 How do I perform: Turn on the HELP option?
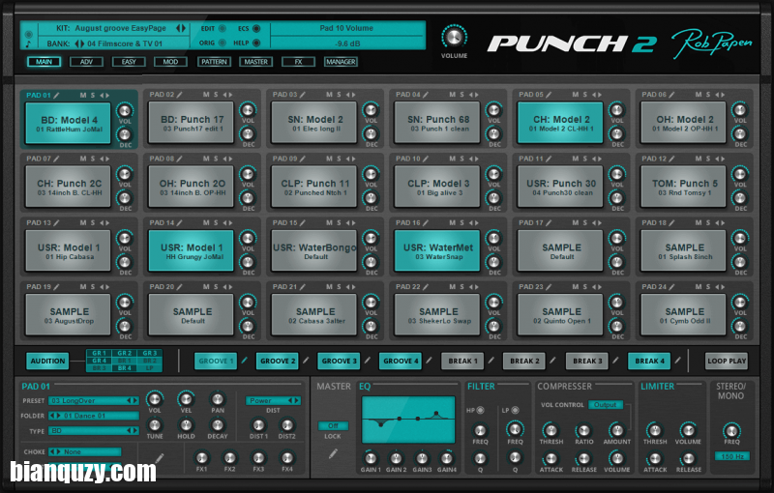pos(256,43)
